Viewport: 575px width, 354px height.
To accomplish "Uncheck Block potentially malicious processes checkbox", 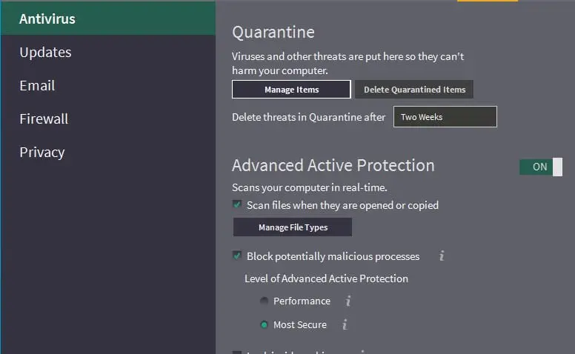I will pyautogui.click(x=237, y=256).
